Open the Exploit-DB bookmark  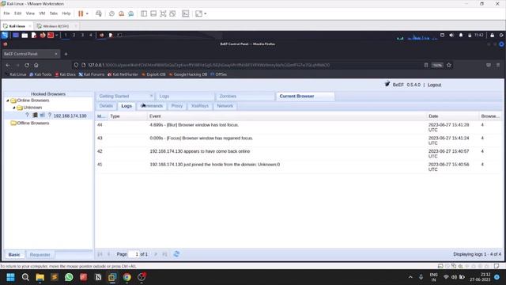coord(153,74)
